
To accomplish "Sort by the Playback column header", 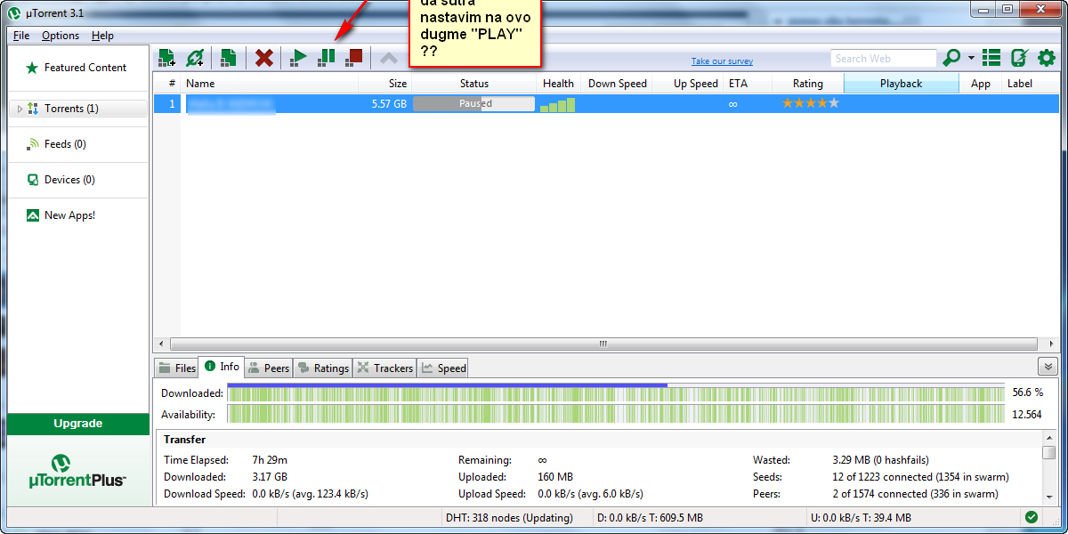I will (902, 84).
